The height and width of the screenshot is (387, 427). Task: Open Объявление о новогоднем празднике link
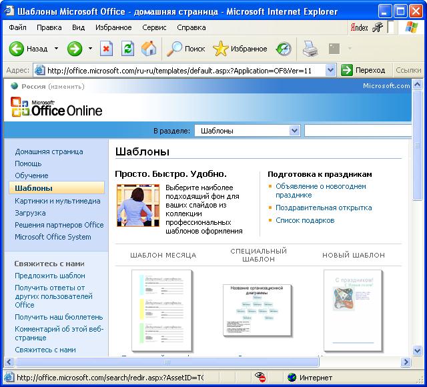321,191
